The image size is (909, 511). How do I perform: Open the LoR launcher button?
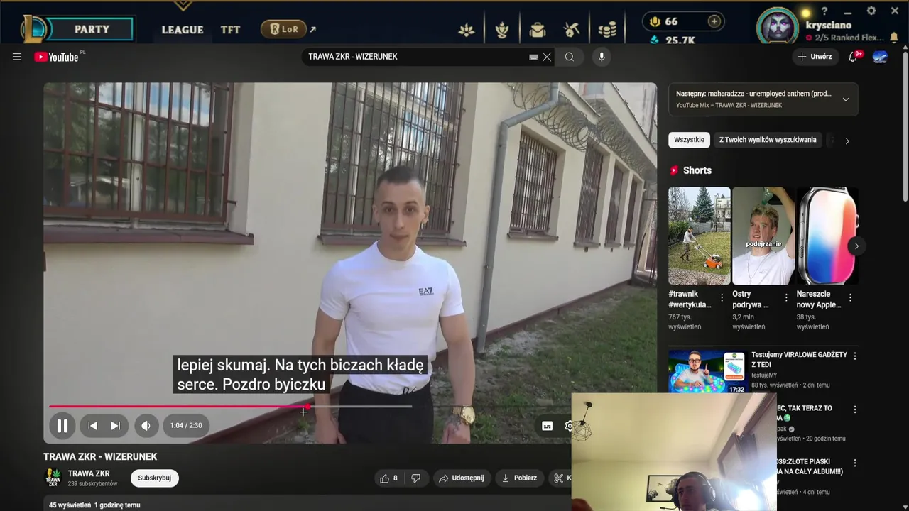point(284,29)
